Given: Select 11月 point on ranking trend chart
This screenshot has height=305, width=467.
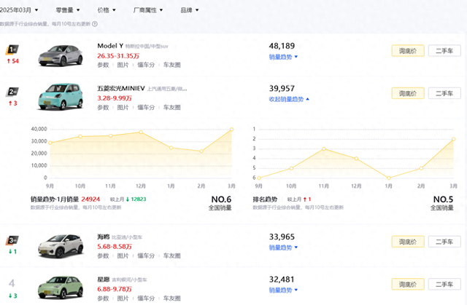Looking at the screenshot, I should (324, 148).
